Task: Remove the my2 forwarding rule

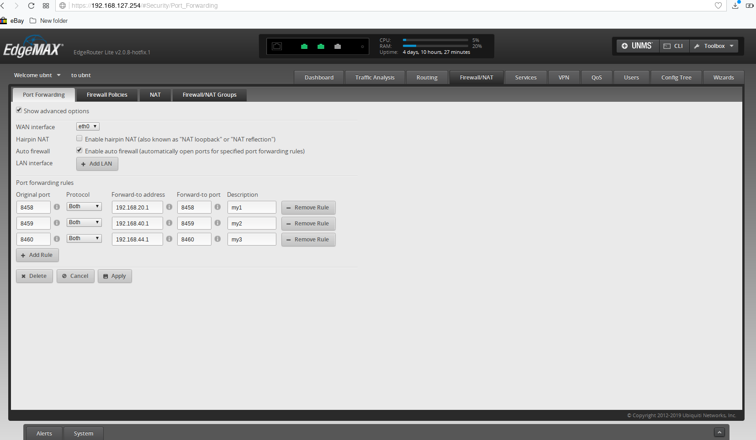Action: tap(308, 223)
